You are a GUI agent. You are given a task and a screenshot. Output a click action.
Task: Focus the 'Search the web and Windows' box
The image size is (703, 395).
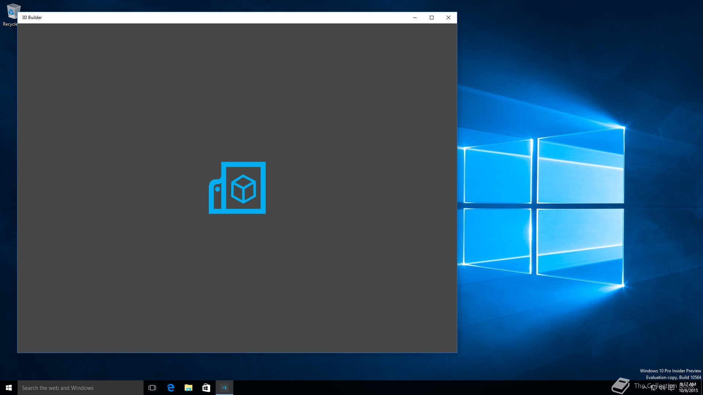click(x=81, y=388)
